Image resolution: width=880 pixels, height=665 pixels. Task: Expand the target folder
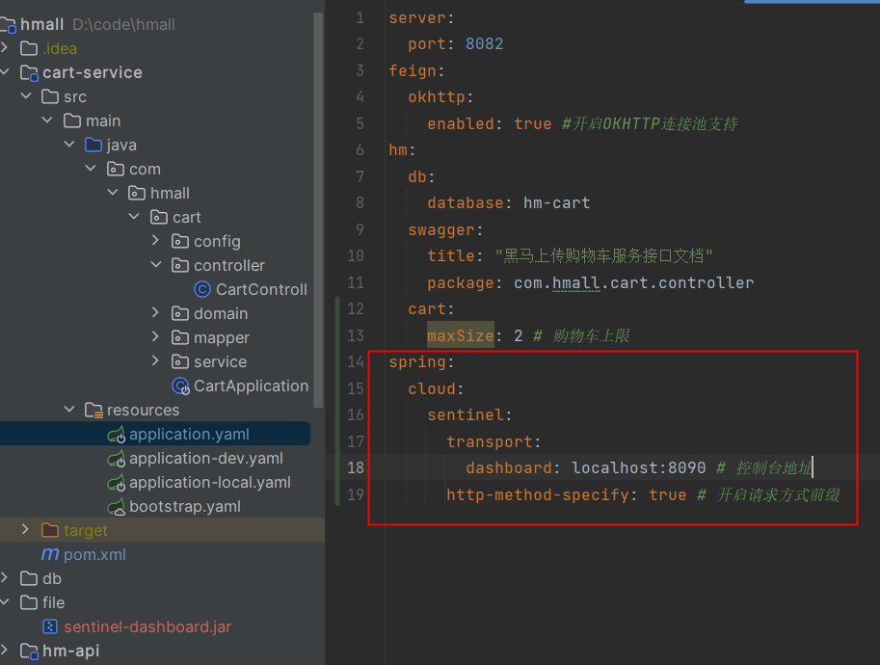tap(26, 530)
